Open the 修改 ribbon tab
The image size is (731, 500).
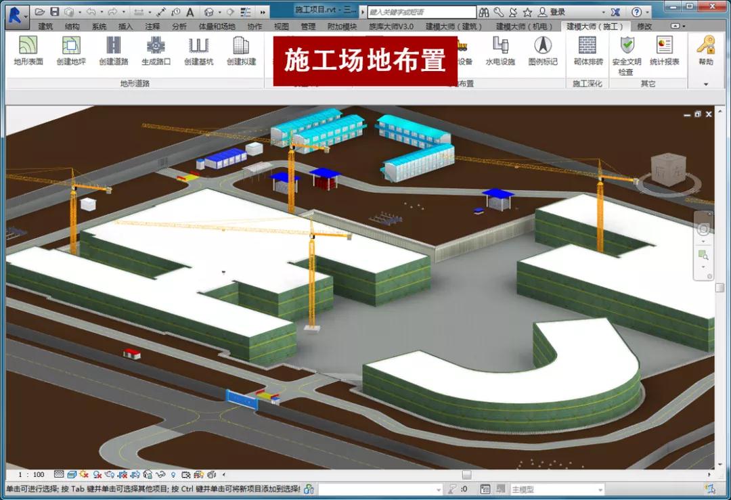644,26
